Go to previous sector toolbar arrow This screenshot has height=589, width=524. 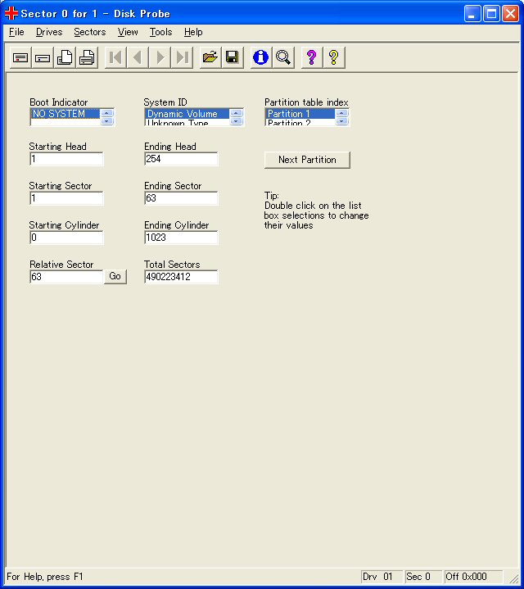[x=138, y=57]
